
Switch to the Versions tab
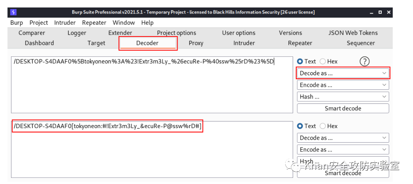click(x=290, y=33)
